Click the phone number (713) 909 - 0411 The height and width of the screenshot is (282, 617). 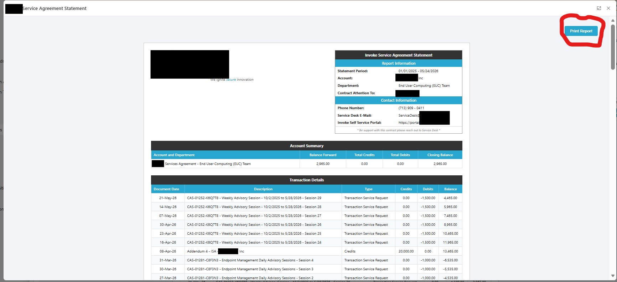point(411,108)
